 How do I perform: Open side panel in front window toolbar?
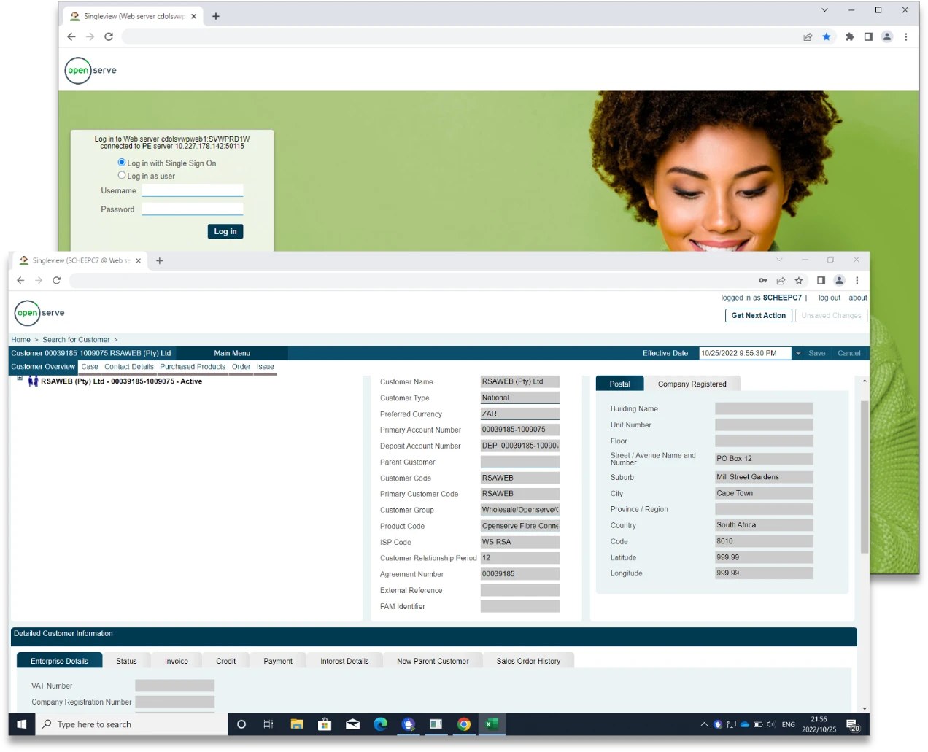821,280
